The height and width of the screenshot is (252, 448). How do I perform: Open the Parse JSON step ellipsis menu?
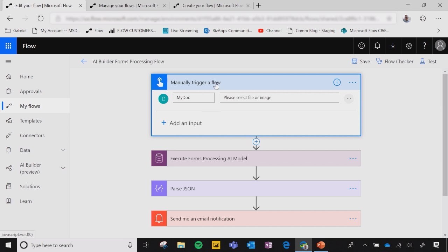(353, 189)
